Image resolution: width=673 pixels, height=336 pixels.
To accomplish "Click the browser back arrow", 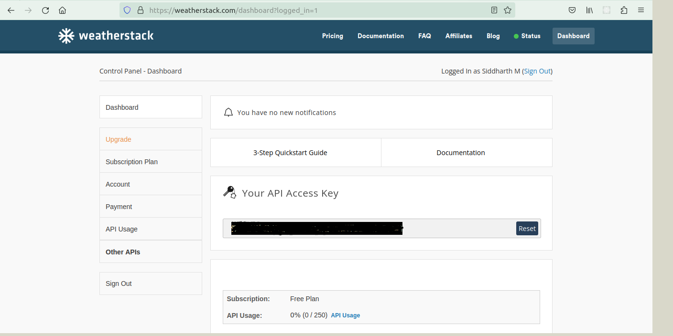I will pyautogui.click(x=11, y=10).
